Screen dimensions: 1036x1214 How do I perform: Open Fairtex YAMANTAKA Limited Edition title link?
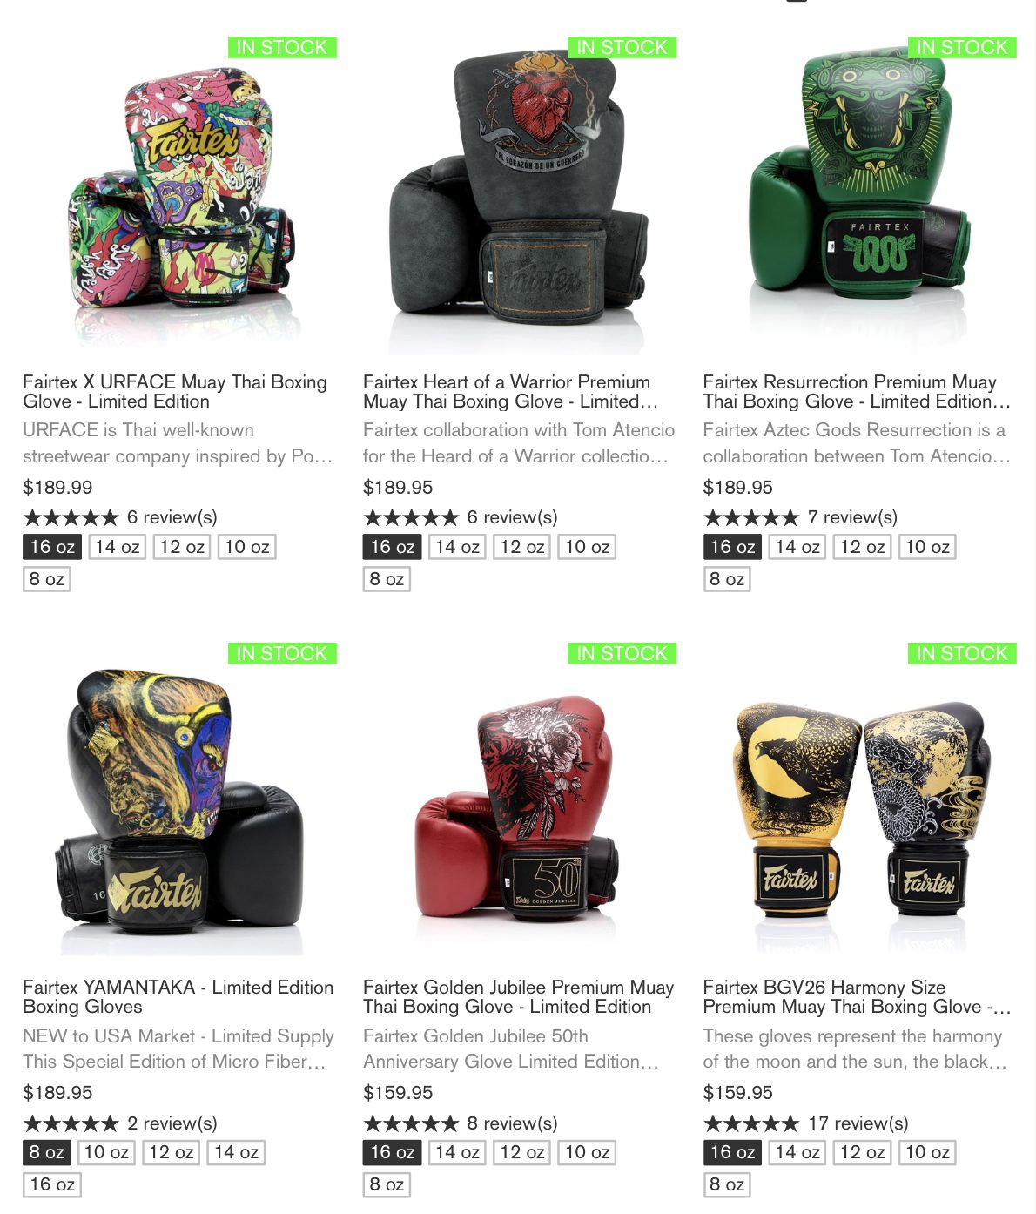pyautogui.click(x=178, y=997)
